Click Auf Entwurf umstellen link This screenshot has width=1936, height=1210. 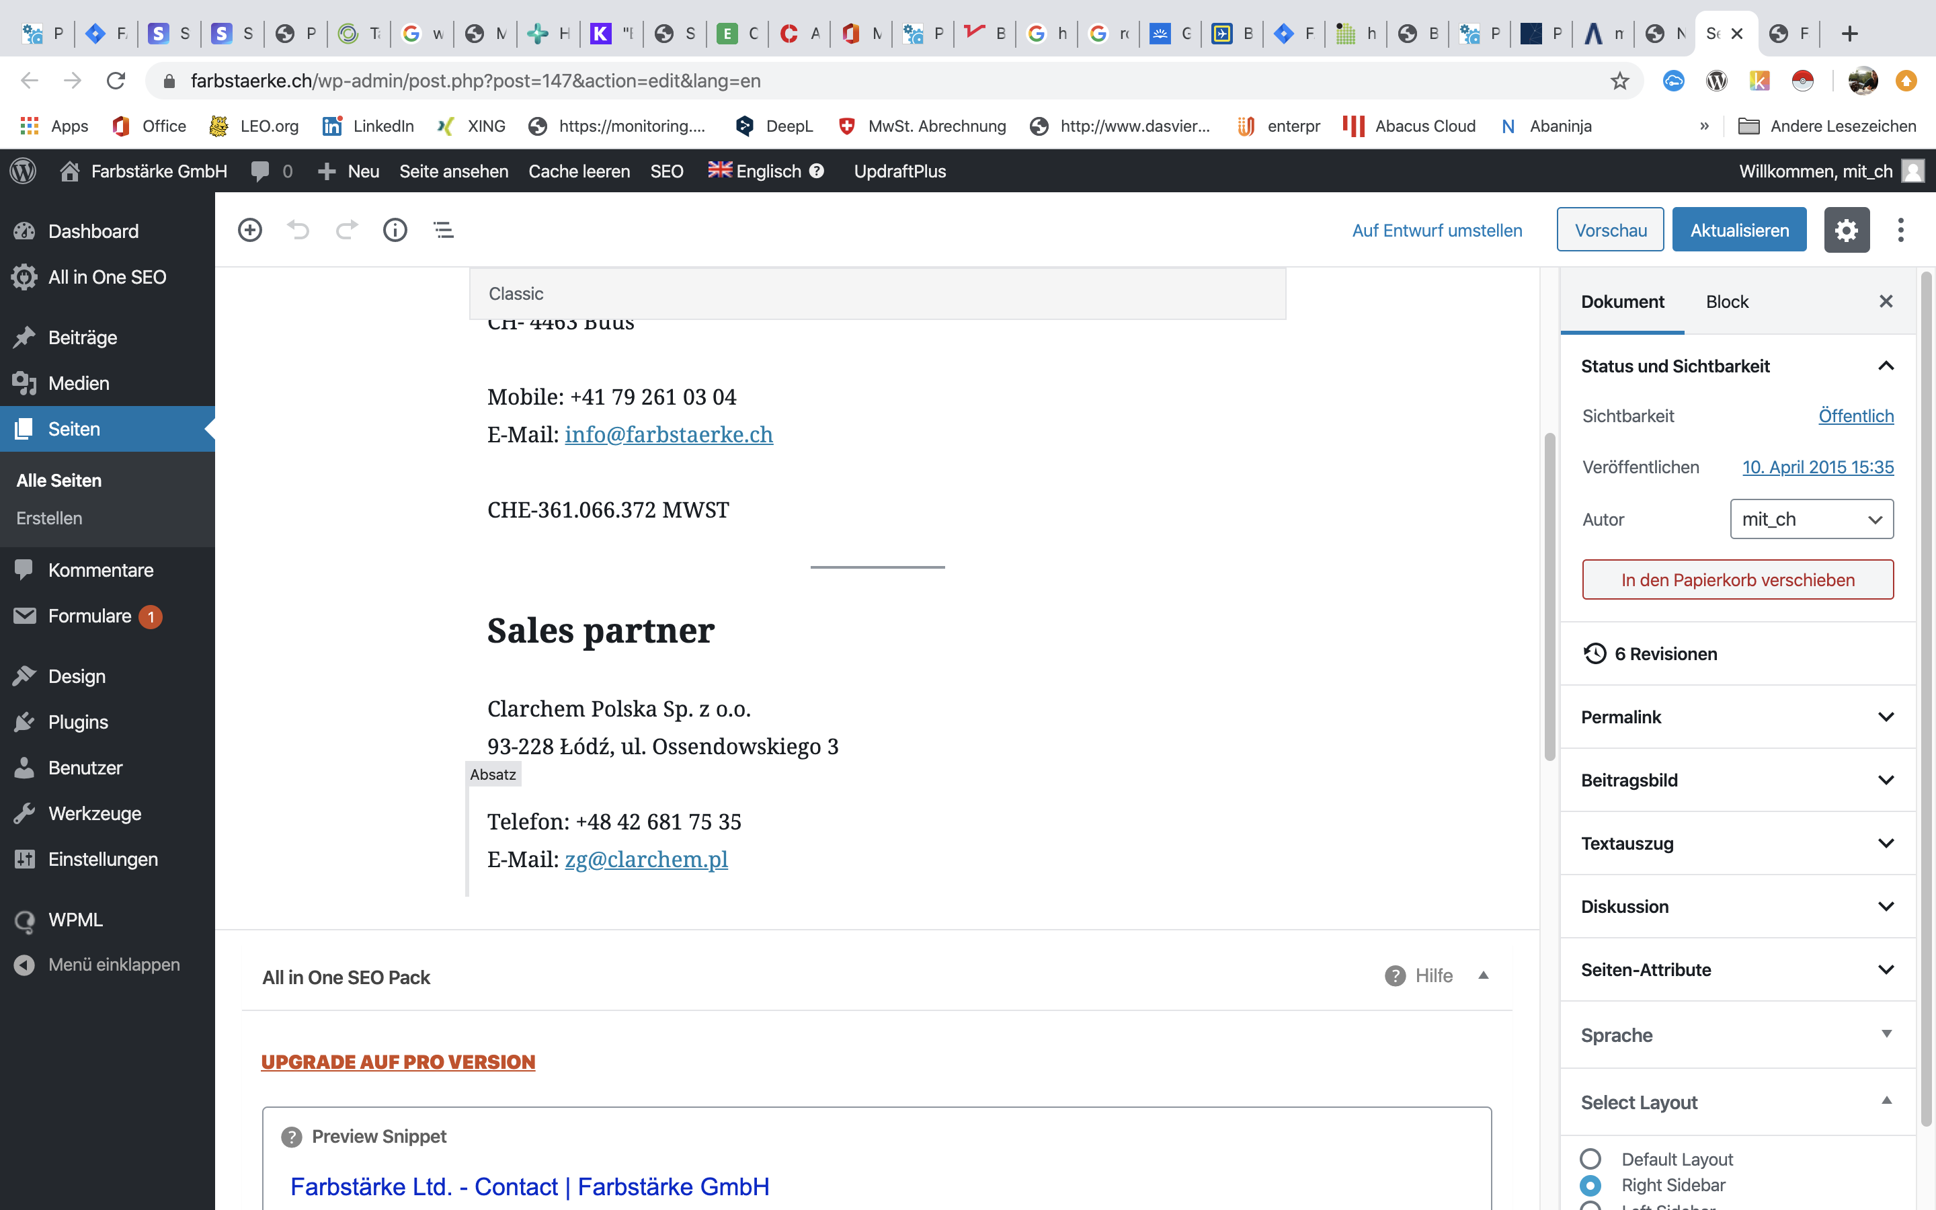(1437, 231)
